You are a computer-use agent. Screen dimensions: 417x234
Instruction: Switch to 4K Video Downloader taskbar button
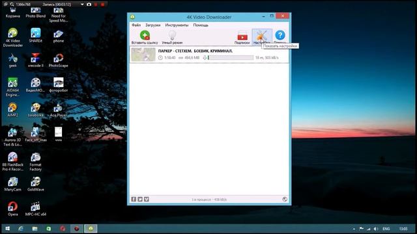tap(91, 228)
